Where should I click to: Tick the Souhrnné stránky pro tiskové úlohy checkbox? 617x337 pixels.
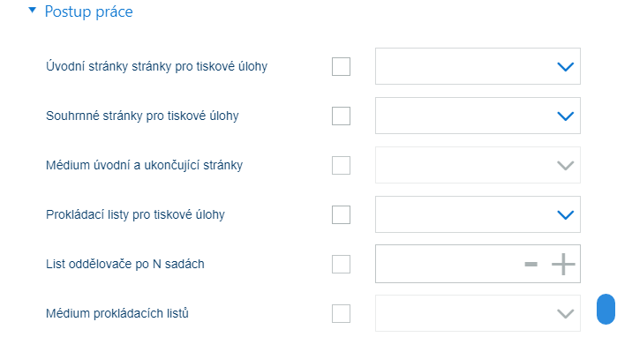pyautogui.click(x=341, y=116)
